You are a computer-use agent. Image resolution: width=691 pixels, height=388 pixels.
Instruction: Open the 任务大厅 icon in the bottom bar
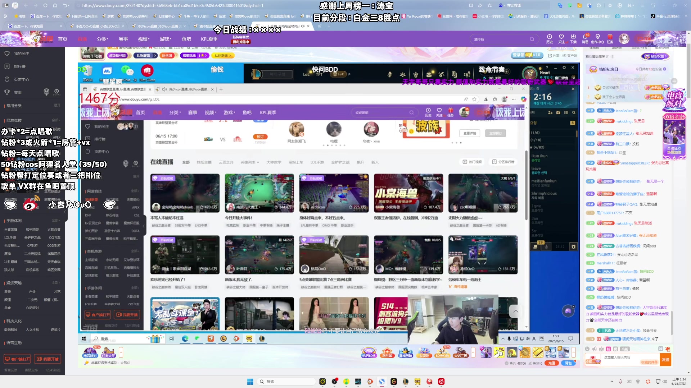tap(108, 352)
